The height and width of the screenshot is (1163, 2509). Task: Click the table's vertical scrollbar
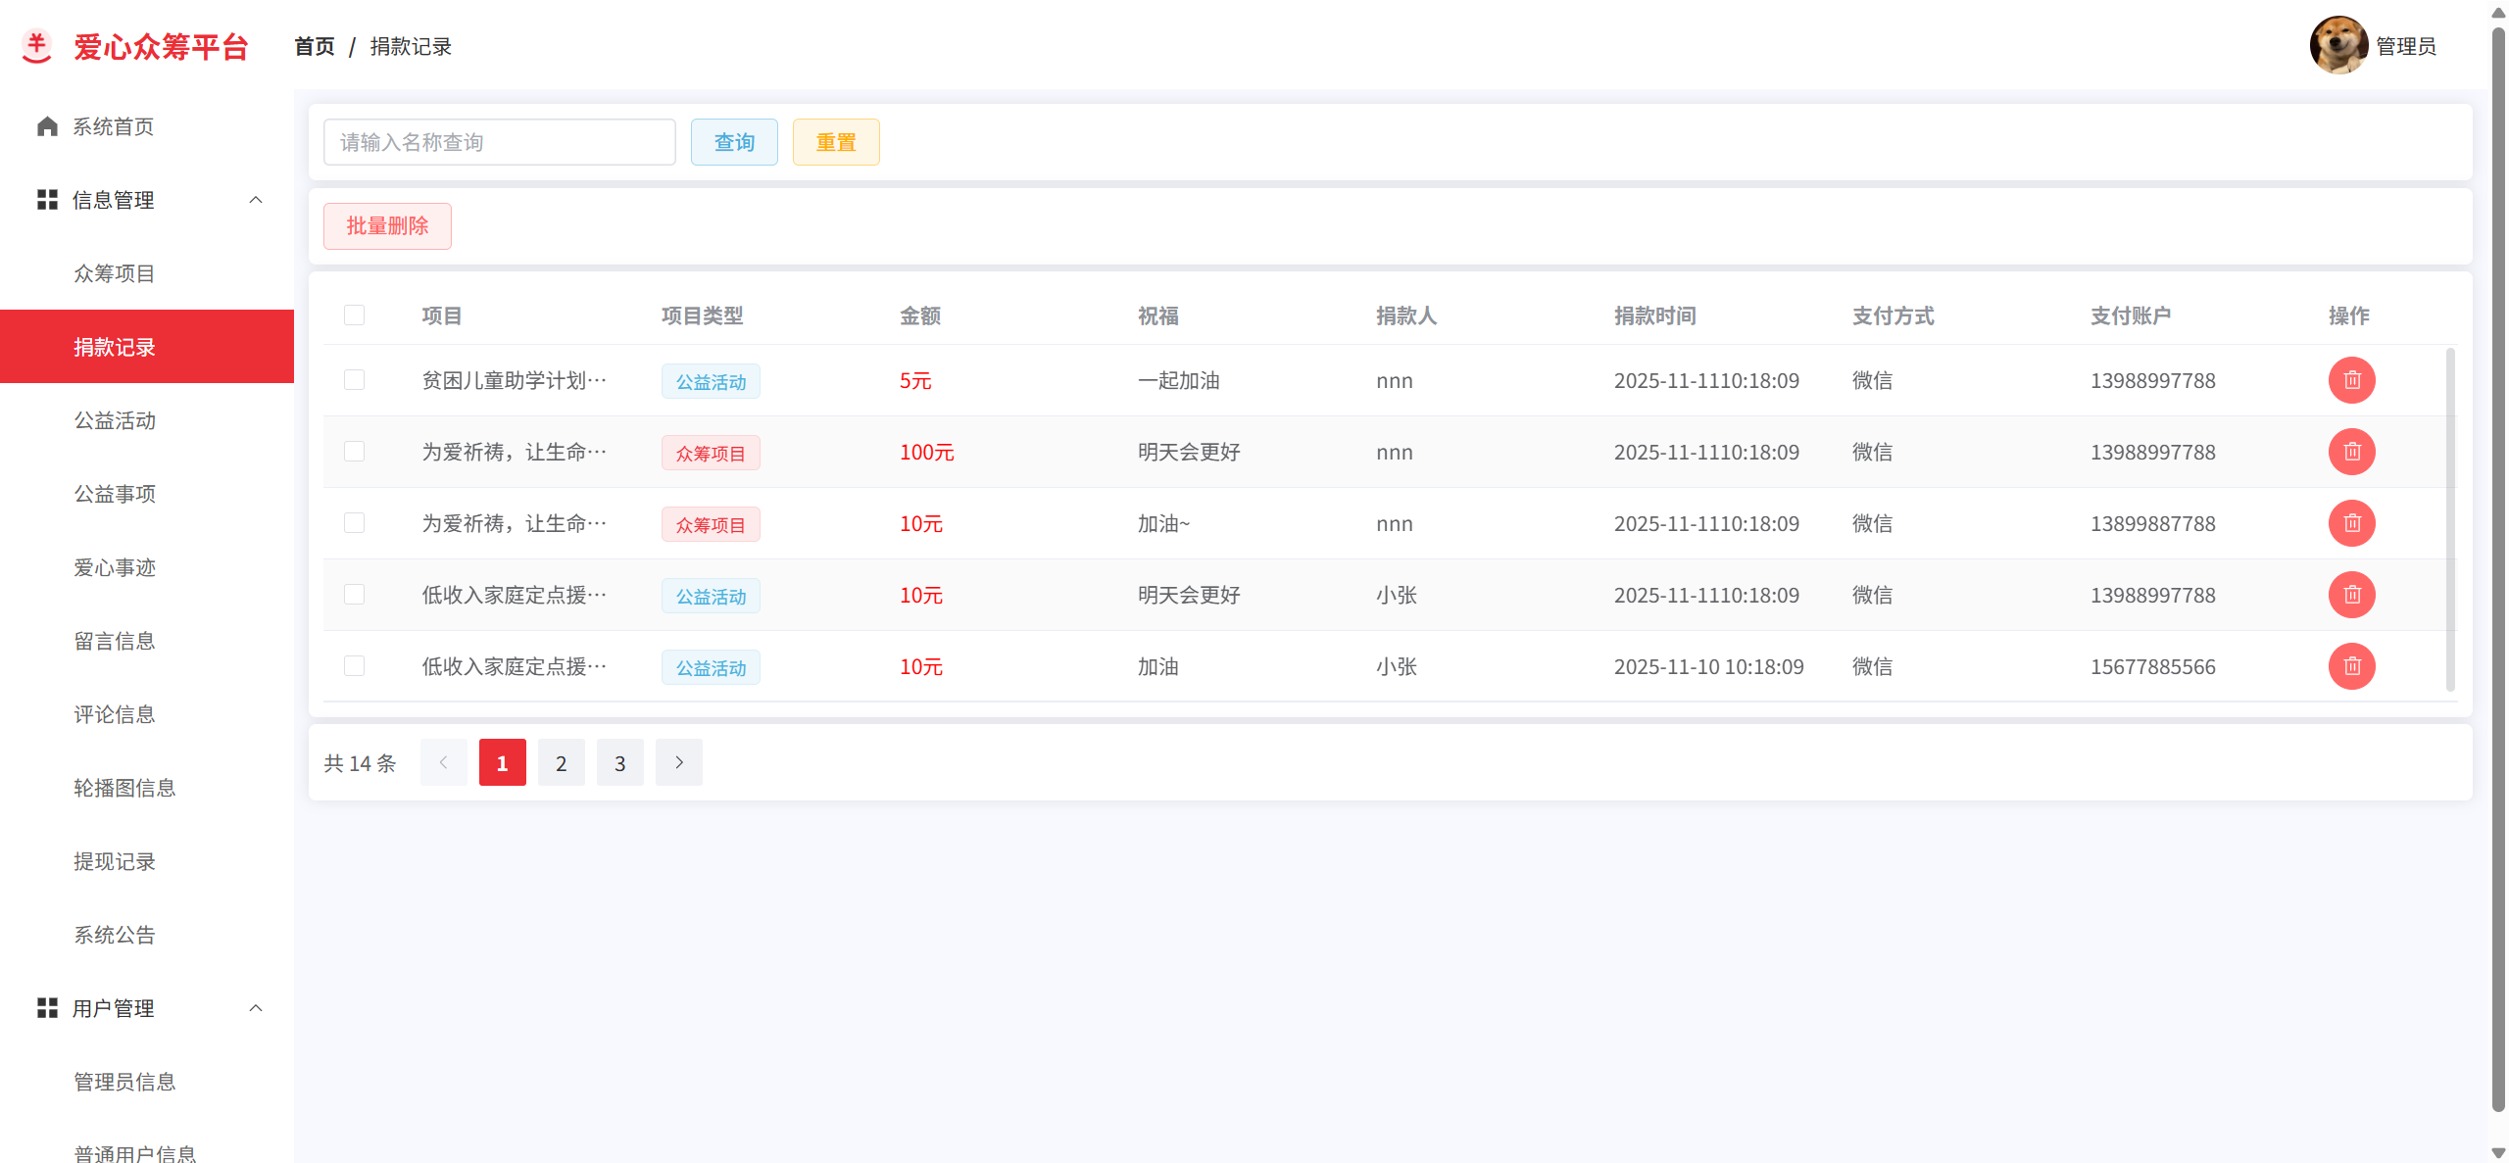click(2450, 519)
